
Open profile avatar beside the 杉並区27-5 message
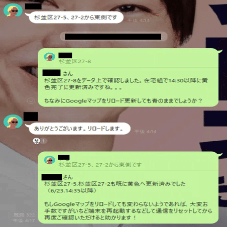pyautogui.click(x=13, y=11)
